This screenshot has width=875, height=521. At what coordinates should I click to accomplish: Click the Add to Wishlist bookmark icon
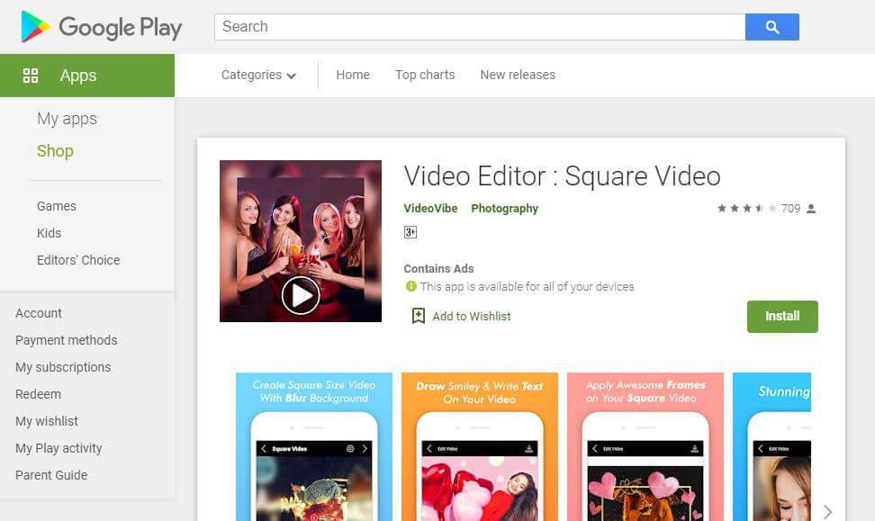(418, 316)
